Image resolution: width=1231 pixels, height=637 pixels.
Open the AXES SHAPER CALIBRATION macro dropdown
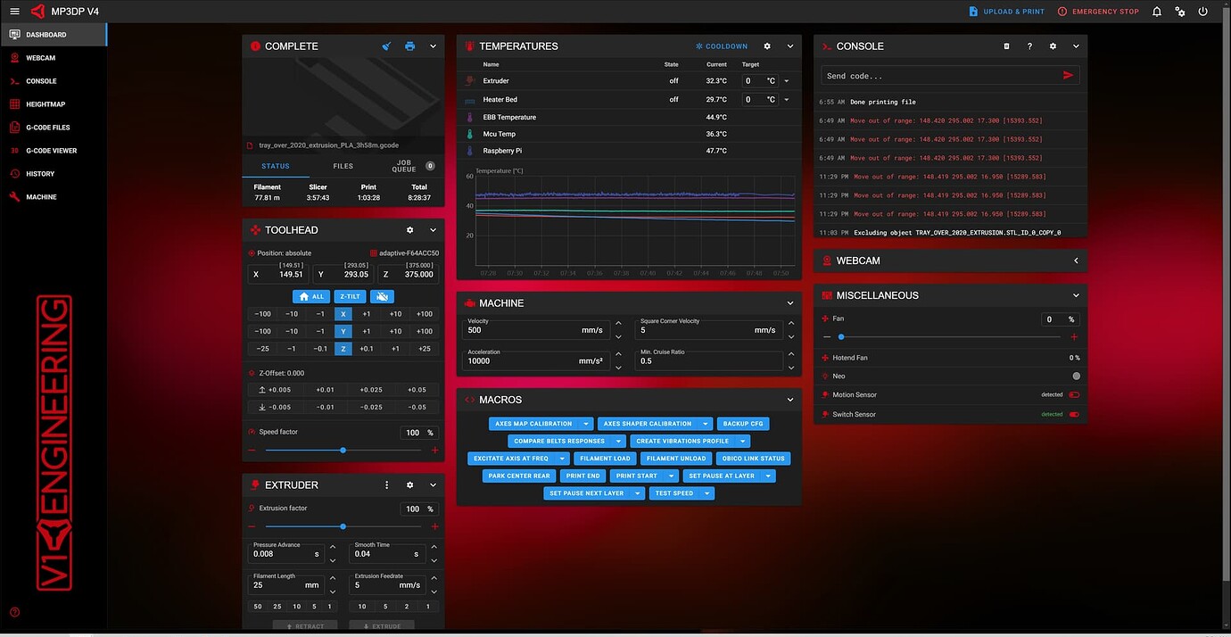pyautogui.click(x=705, y=423)
